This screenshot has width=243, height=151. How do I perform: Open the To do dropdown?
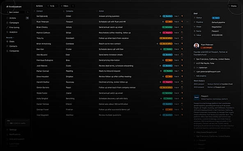pos(52,6)
